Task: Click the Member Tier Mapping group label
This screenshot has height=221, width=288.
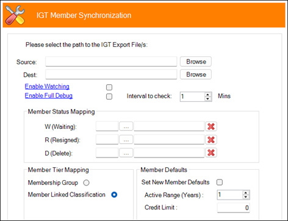Action: (x=58, y=170)
